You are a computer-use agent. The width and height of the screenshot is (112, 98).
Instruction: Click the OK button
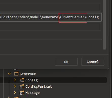66,62
